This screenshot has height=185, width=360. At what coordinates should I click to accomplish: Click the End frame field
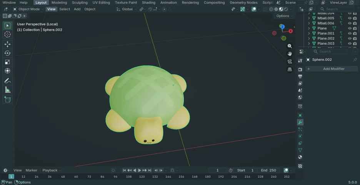tap(269, 170)
